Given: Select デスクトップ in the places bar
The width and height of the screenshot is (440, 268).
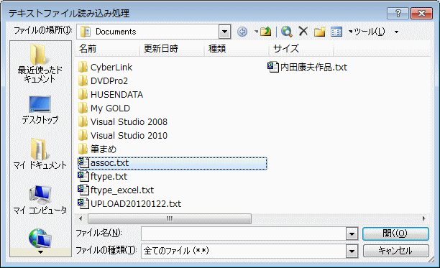Looking at the screenshot, I should coord(40,110).
